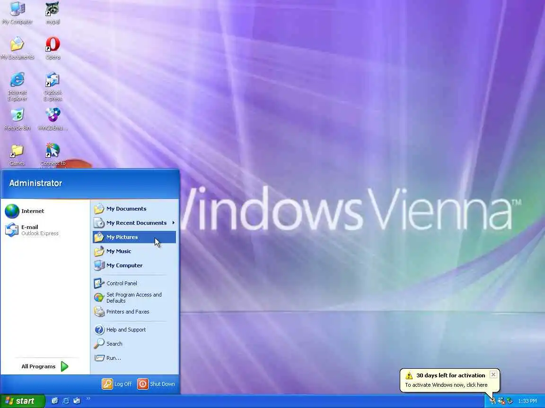Image resolution: width=545 pixels, height=408 pixels.
Task: Click the Shut Down button
Action: [156, 384]
